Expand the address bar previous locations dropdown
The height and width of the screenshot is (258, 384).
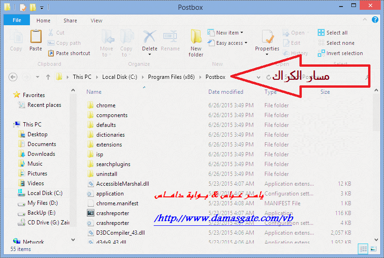[x=258, y=77]
